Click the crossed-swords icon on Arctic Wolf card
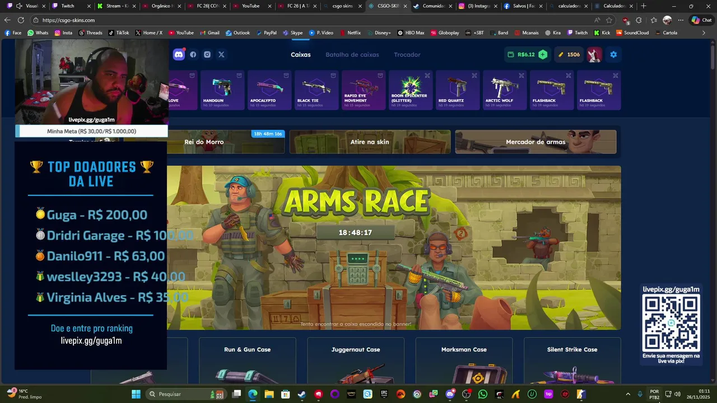 522,76
